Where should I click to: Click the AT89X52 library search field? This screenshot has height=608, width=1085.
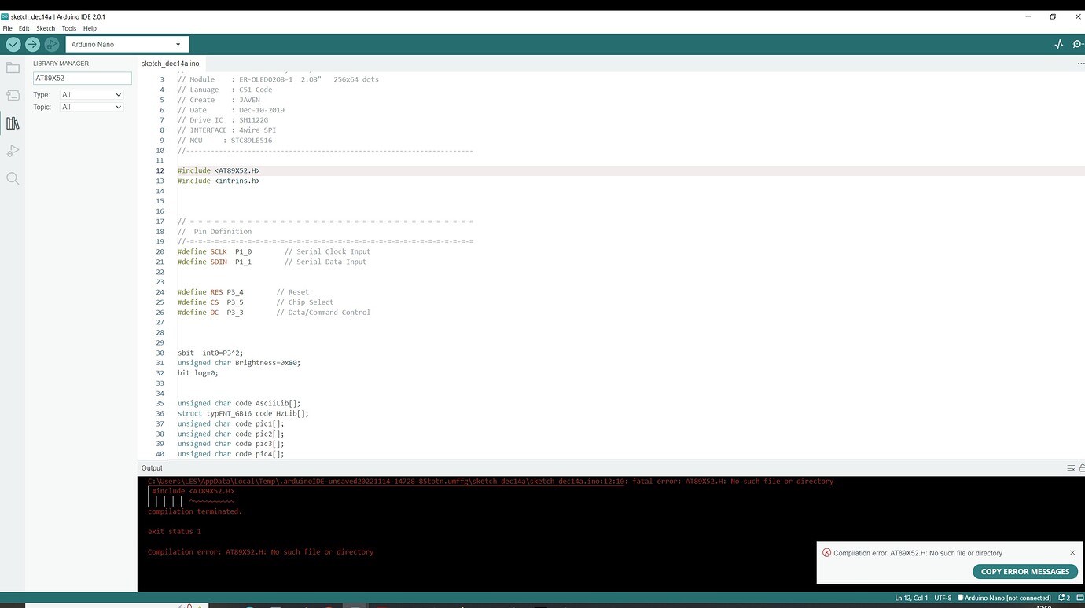pos(82,78)
